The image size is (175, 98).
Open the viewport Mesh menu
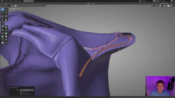[x=30, y=6]
